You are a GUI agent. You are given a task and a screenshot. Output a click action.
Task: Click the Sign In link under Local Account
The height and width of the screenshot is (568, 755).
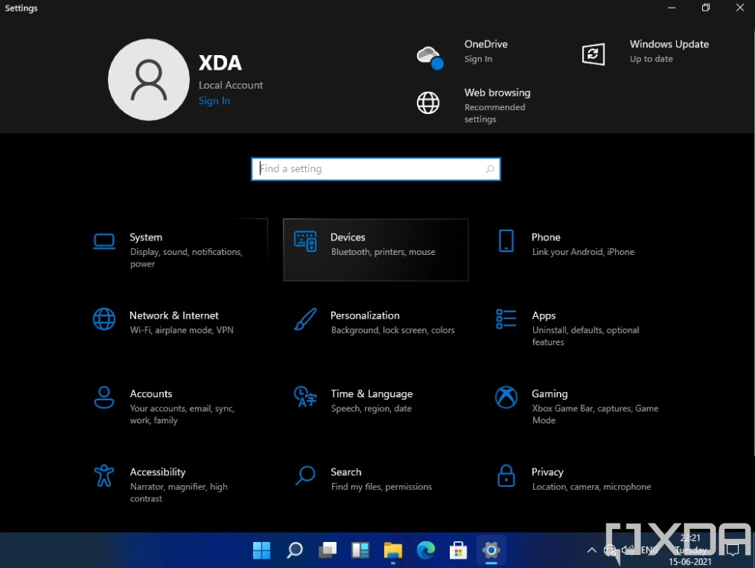click(x=214, y=101)
